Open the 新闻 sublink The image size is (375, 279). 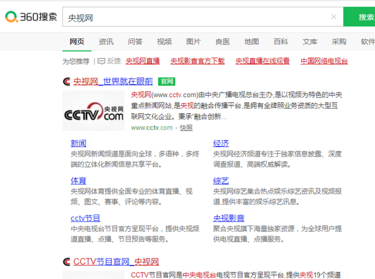[x=79, y=143]
